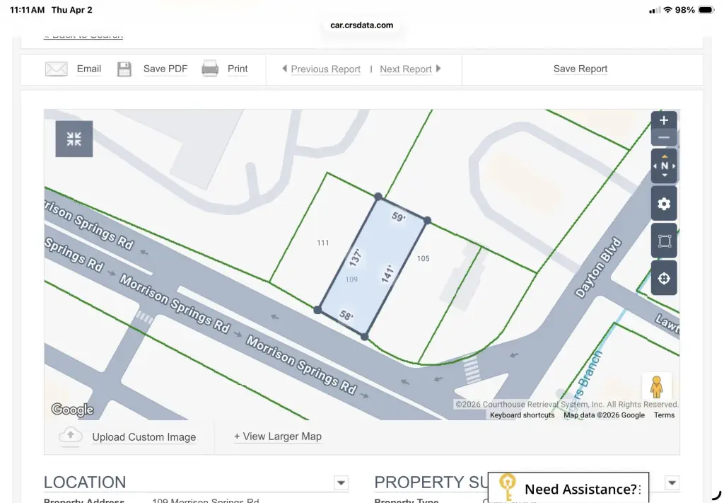Collapse the Property Summary section arrow
The height and width of the screenshot is (503, 724).
point(672,483)
